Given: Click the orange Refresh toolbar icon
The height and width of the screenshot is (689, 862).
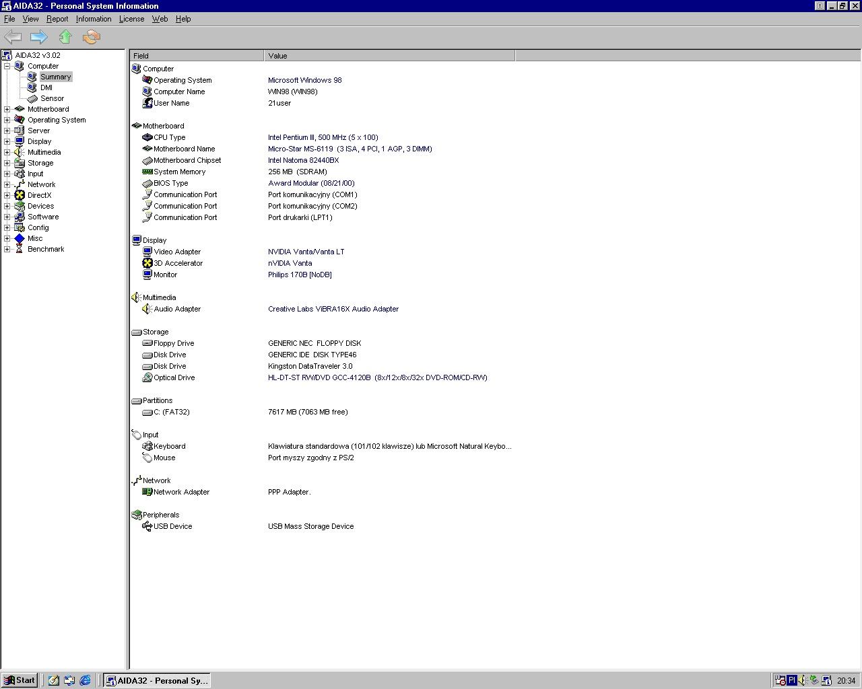Looking at the screenshot, I should point(92,37).
